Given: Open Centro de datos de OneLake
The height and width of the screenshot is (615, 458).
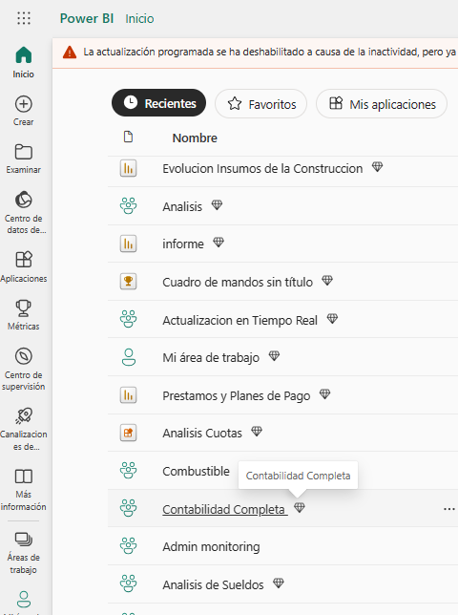Looking at the screenshot, I should (x=24, y=212).
